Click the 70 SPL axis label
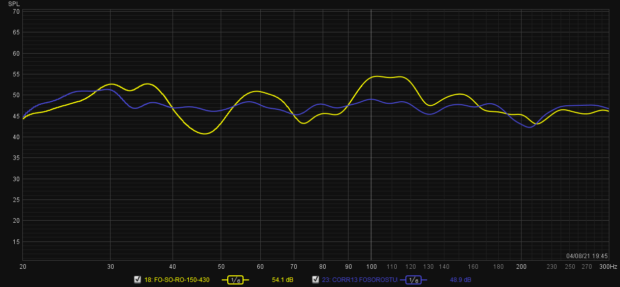The width and height of the screenshot is (620, 287). pos(16,11)
